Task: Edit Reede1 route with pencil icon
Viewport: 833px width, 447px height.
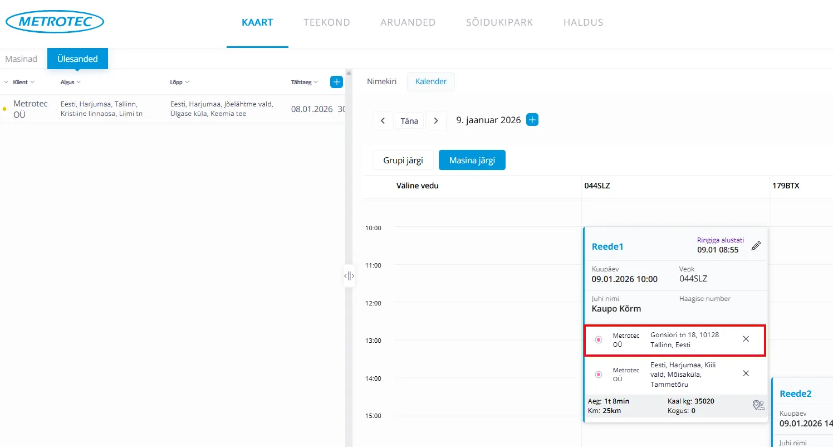Action: [x=756, y=246]
